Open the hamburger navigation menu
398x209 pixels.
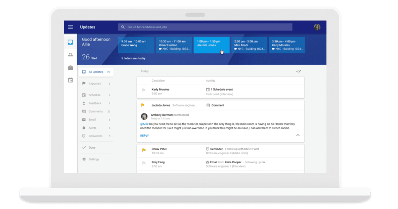point(70,27)
